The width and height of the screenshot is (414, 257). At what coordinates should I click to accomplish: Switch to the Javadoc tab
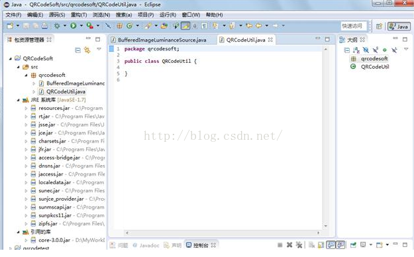tap(146, 245)
